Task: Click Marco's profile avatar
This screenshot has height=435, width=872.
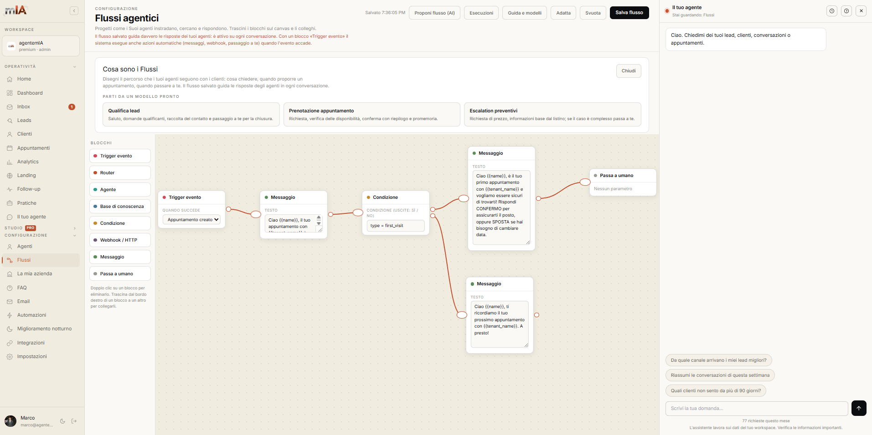Action: tap(10, 421)
